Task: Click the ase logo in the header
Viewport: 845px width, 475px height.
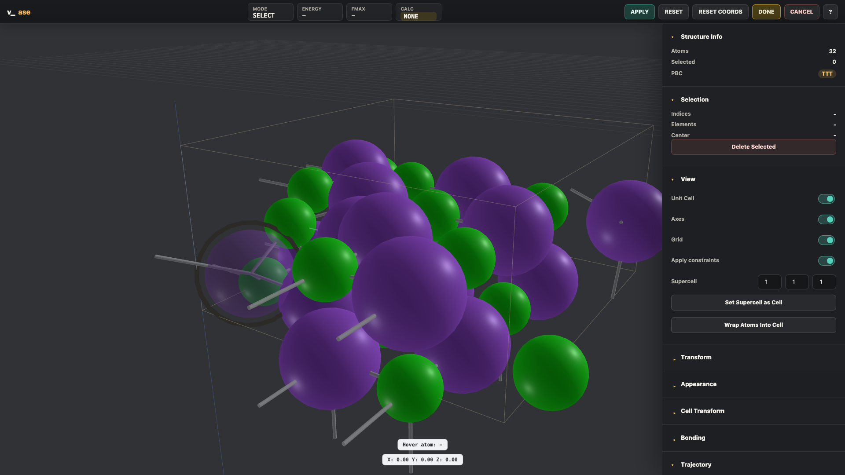Action: pos(19,12)
